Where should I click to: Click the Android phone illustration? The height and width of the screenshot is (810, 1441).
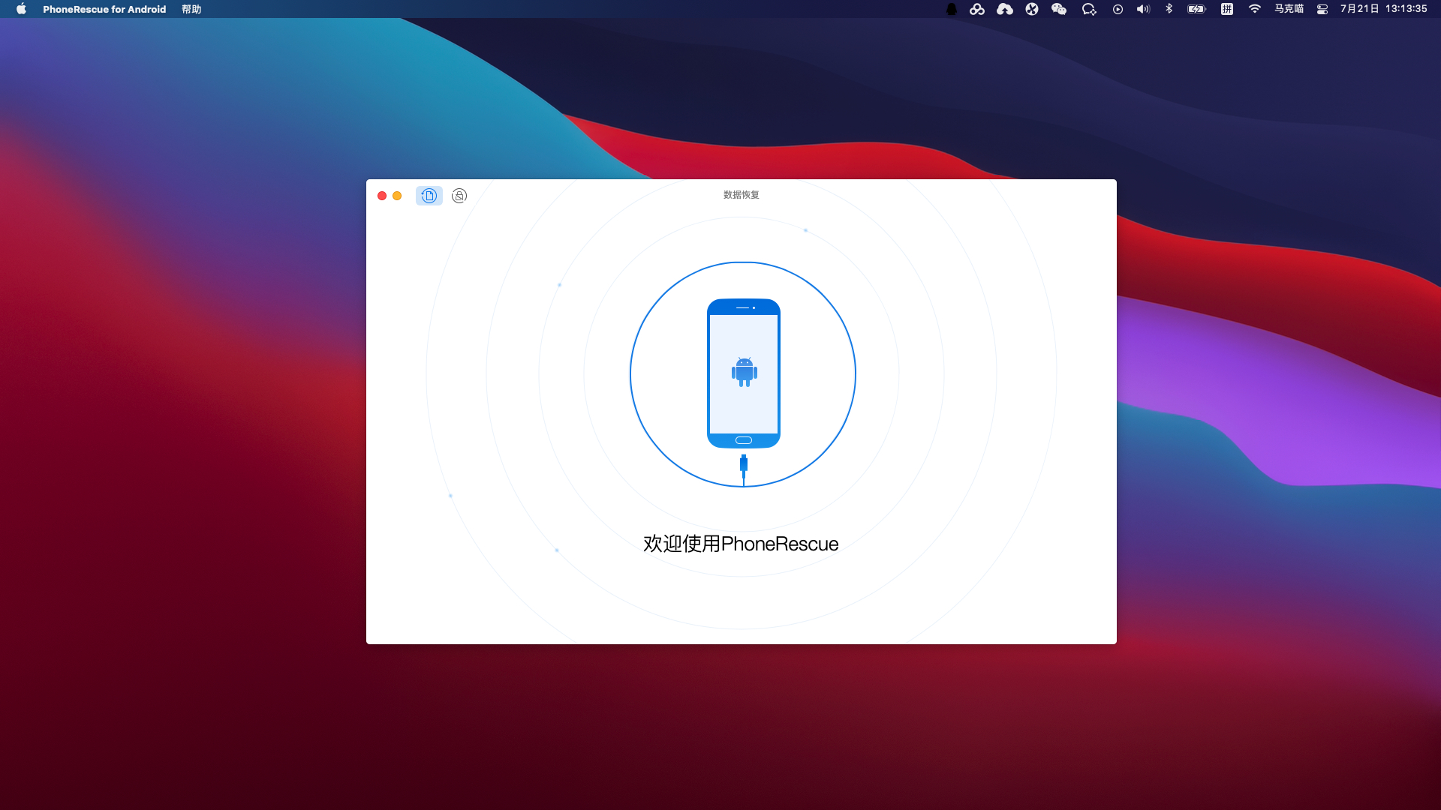click(744, 373)
